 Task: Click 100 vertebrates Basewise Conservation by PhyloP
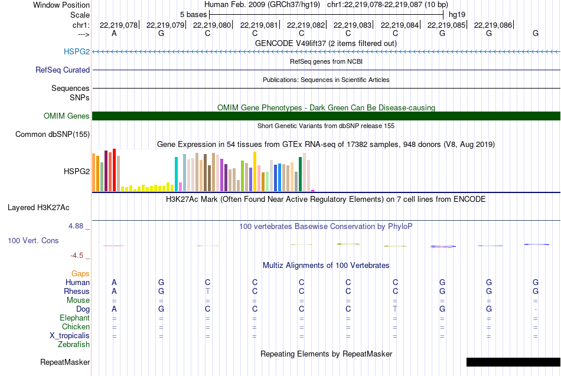[x=326, y=227]
